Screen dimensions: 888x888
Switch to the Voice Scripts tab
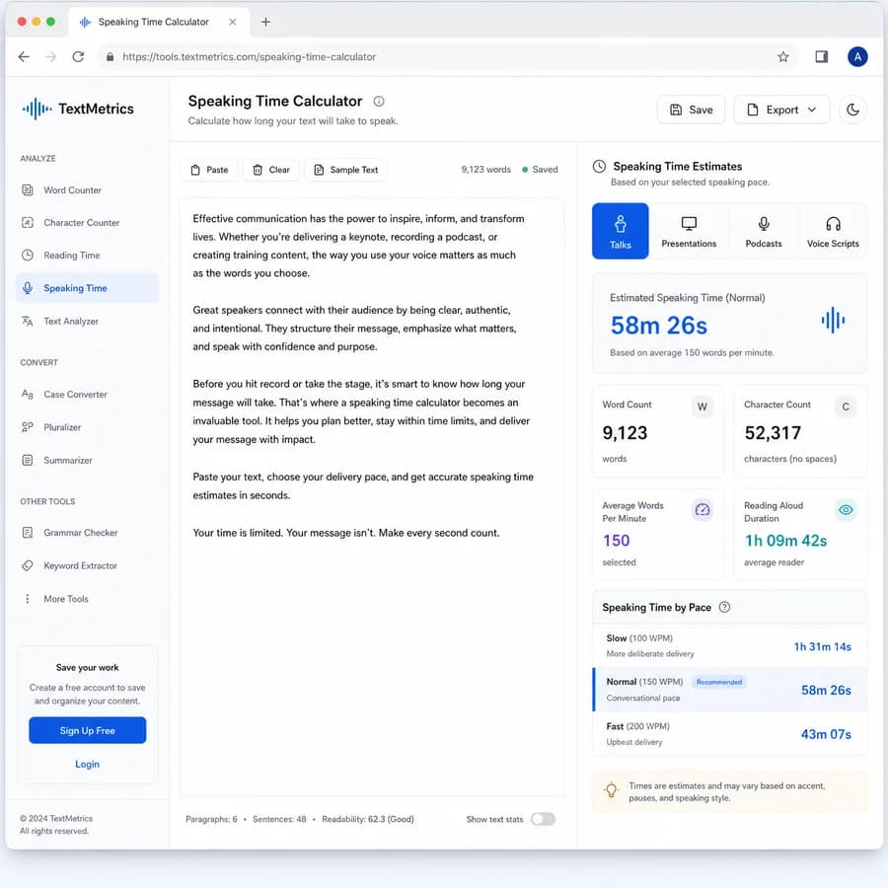click(833, 231)
